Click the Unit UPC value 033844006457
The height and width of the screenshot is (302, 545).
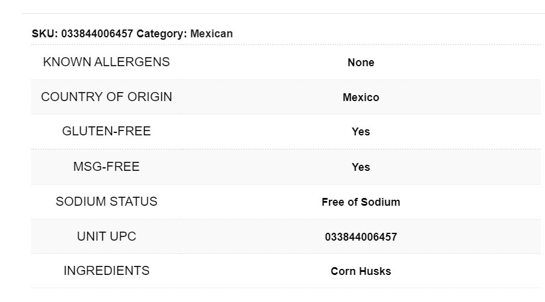[x=361, y=237]
